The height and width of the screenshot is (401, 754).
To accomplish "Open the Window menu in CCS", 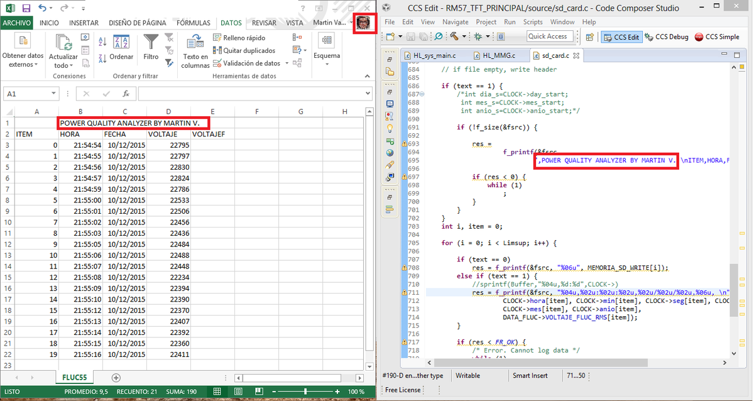I will coord(562,22).
